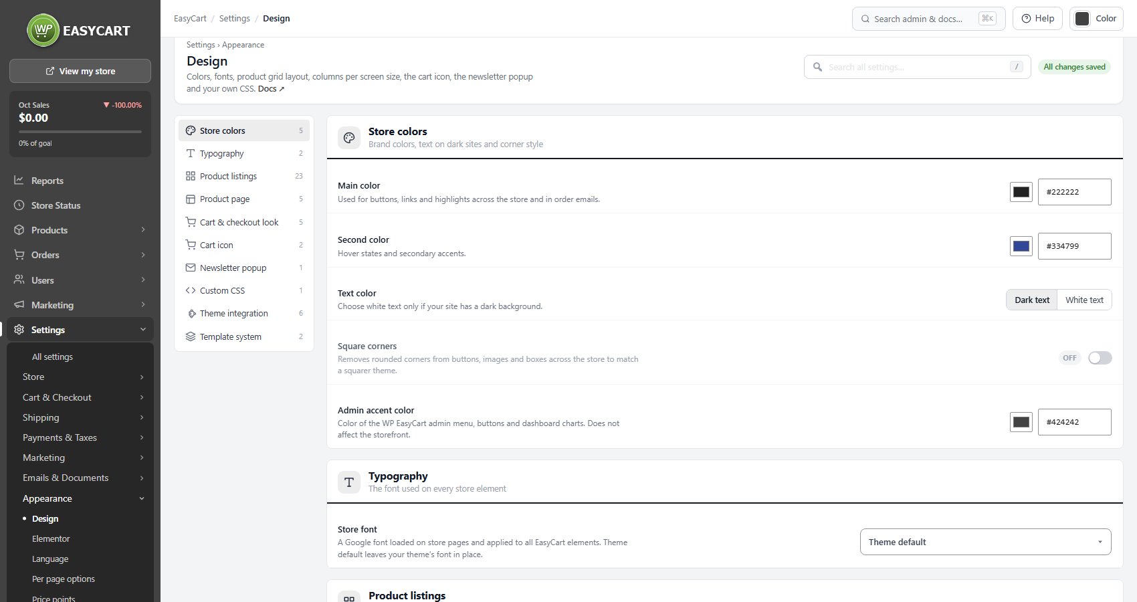Click the Search admin & docs field
Viewport: 1137px width, 602px height.
pos(928,19)
